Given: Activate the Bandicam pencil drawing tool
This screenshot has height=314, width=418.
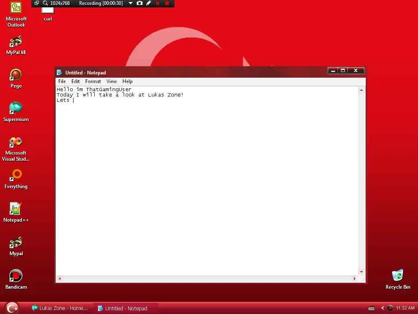Looking at the screenshot, I should click(x=149, y=3).
